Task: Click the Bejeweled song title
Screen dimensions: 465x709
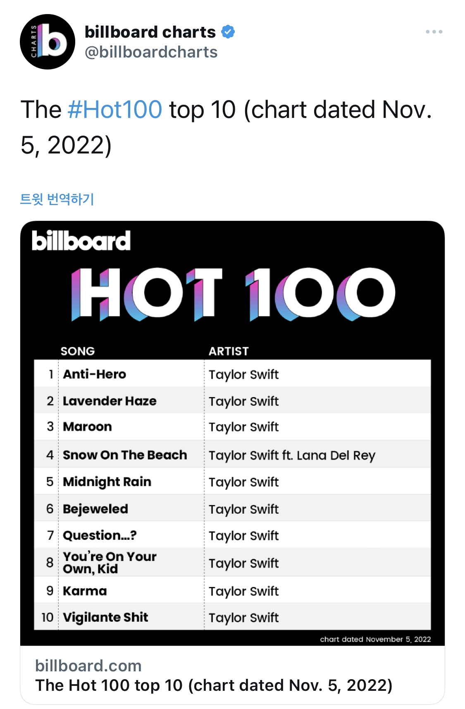Action: pos(95,509)
